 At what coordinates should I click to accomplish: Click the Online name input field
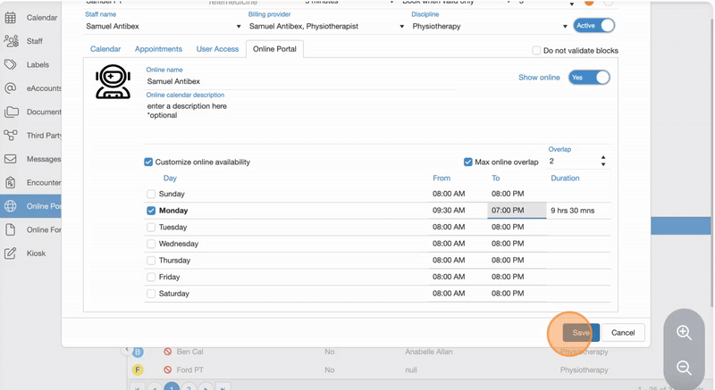[299, 81]
